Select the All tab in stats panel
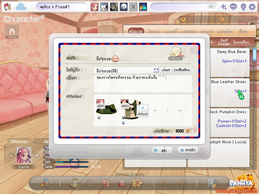Screen dimensions: 259x194 point(46,142)
